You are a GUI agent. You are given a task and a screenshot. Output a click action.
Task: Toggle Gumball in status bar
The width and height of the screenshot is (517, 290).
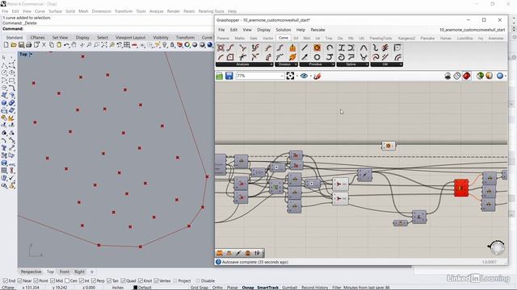coord(289,288)
